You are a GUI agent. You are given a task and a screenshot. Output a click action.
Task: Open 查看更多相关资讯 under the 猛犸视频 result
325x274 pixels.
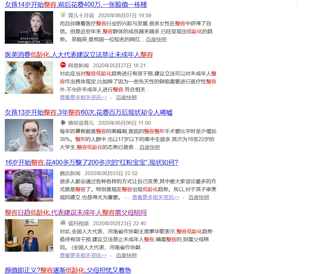83,255
